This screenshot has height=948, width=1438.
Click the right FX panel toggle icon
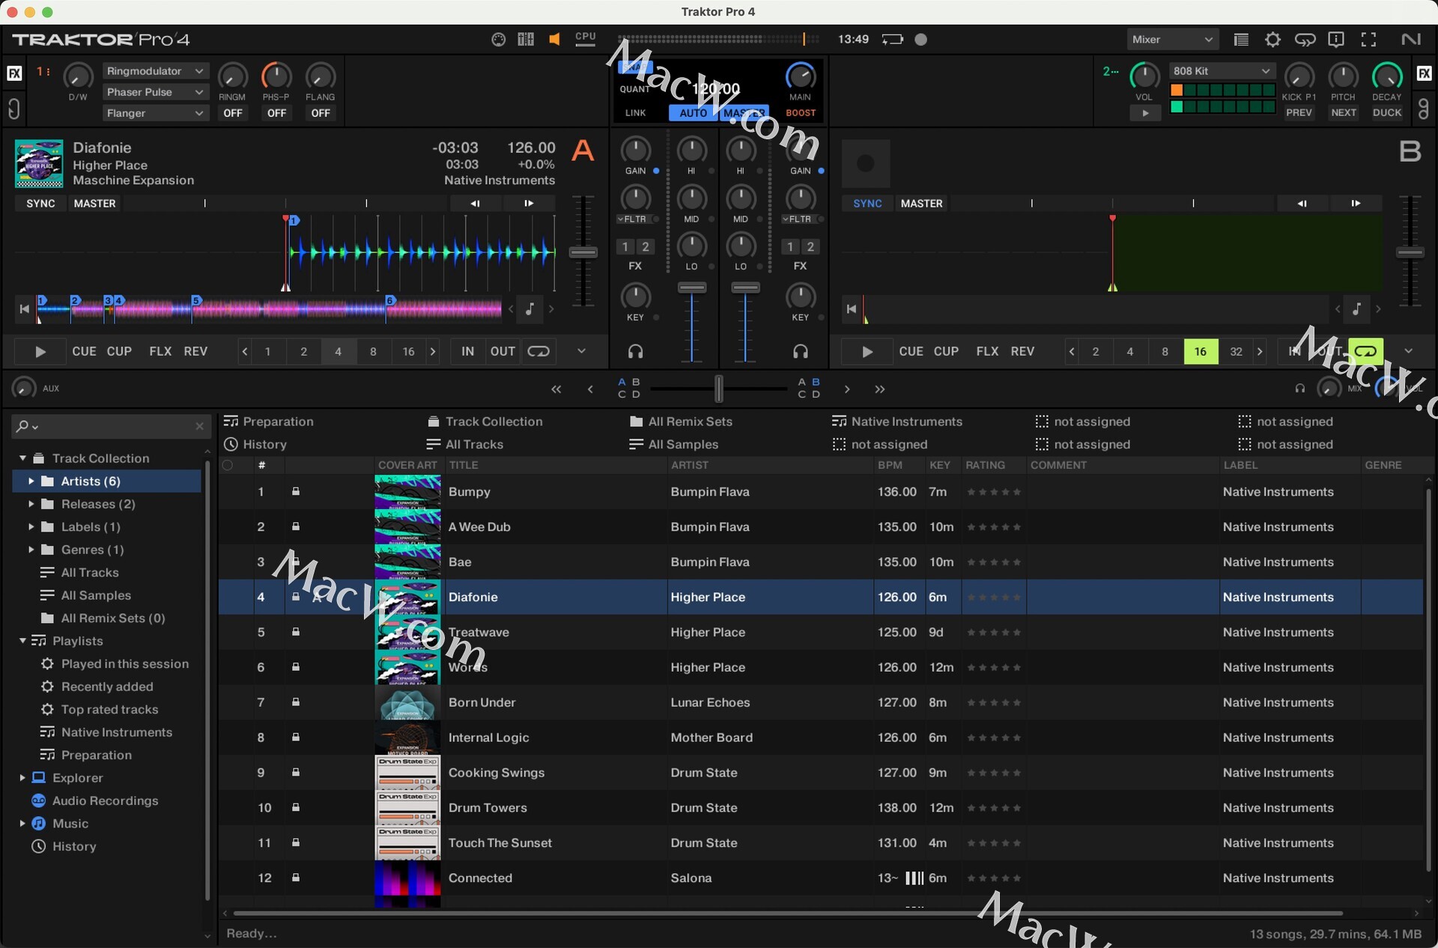pos(1424,73)
